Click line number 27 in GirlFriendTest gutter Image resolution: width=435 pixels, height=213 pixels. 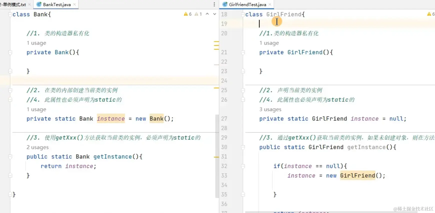(x=224, y=119)
